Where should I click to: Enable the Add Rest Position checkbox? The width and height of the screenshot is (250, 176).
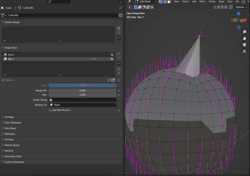click(50, 110)
